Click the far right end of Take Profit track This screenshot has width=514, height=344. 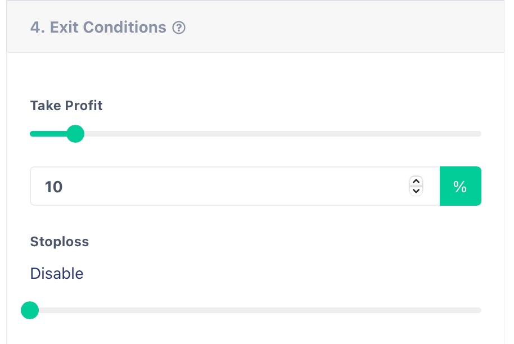(478, 134)
